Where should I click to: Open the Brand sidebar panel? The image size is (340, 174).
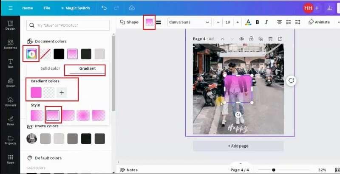tap(10, 83)
